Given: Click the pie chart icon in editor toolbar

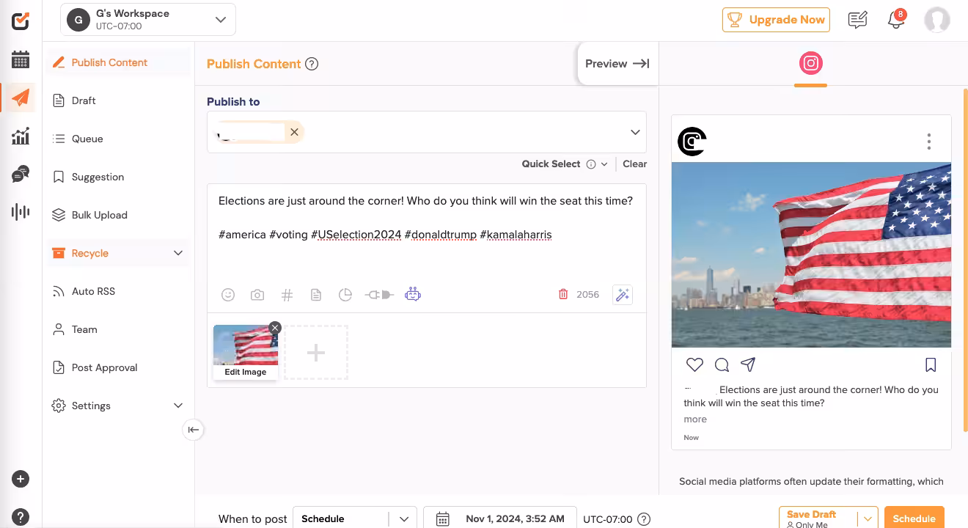Looking at the screenshot, I should point(345,295).
